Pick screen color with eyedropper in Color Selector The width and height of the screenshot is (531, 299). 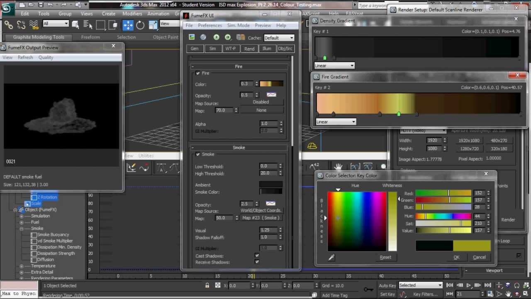click(x=331, y=258)
